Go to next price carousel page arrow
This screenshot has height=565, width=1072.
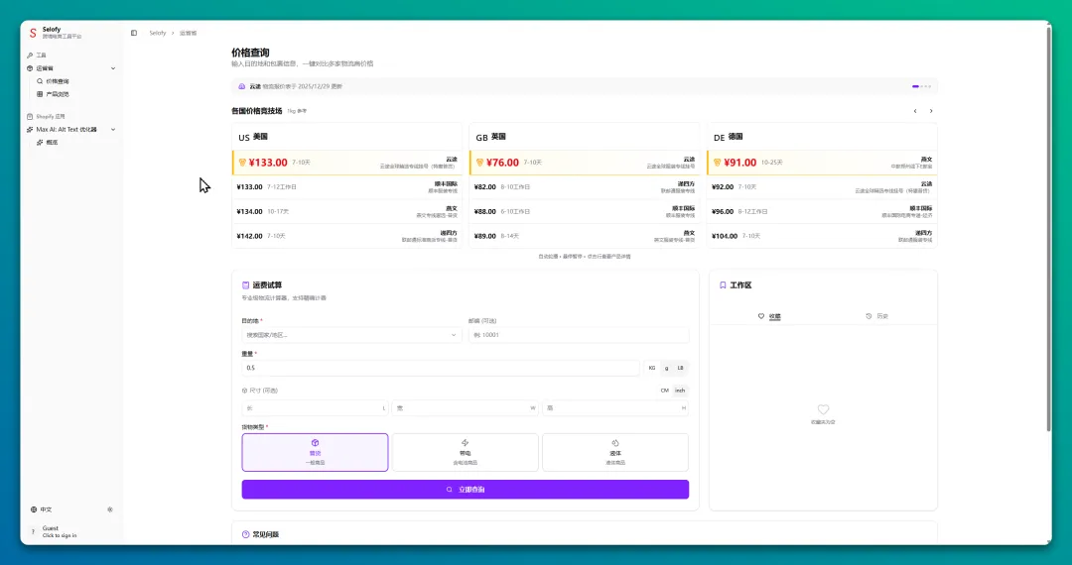(931, 111)
